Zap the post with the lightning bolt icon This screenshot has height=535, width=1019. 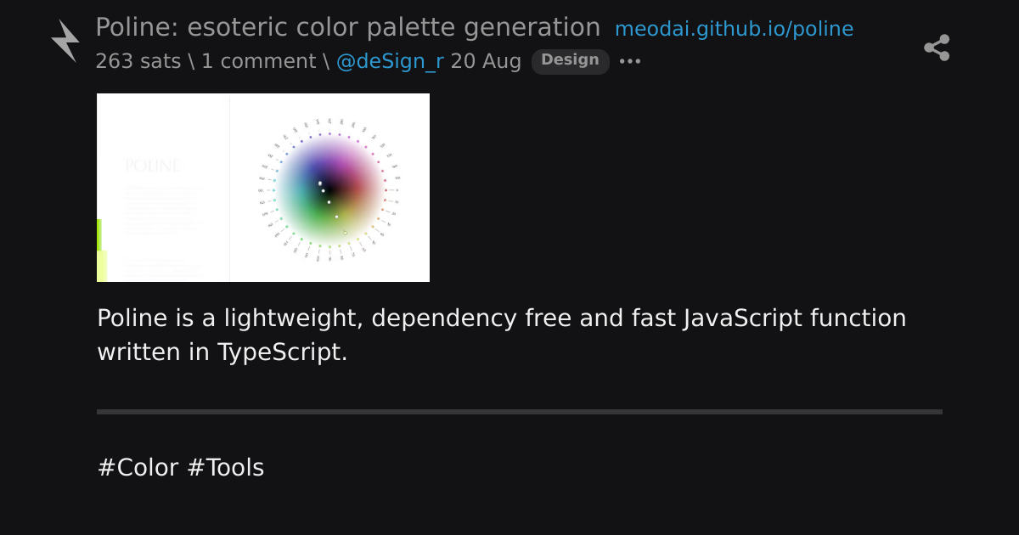(x=65, y=41)
